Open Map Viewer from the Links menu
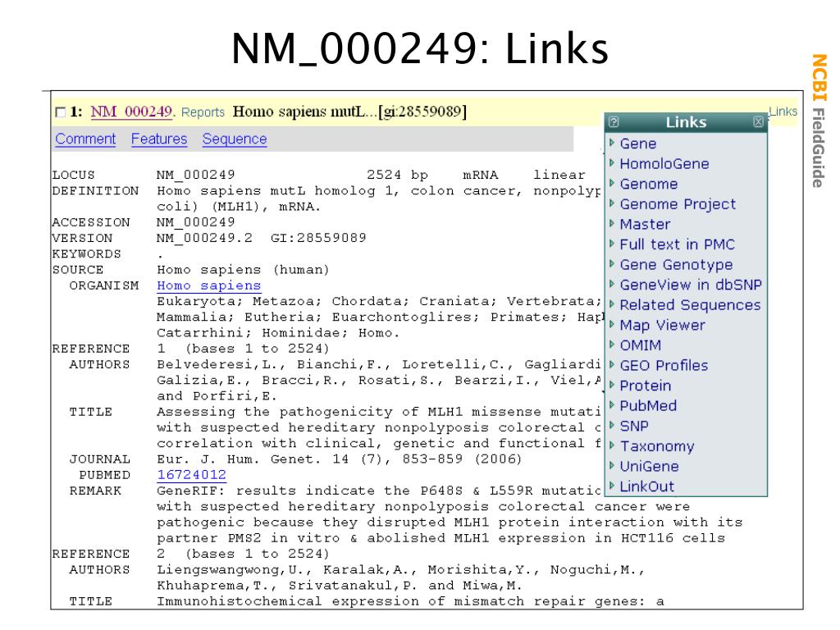This screenshot has width=840, height=630. [x=662, y=325]
